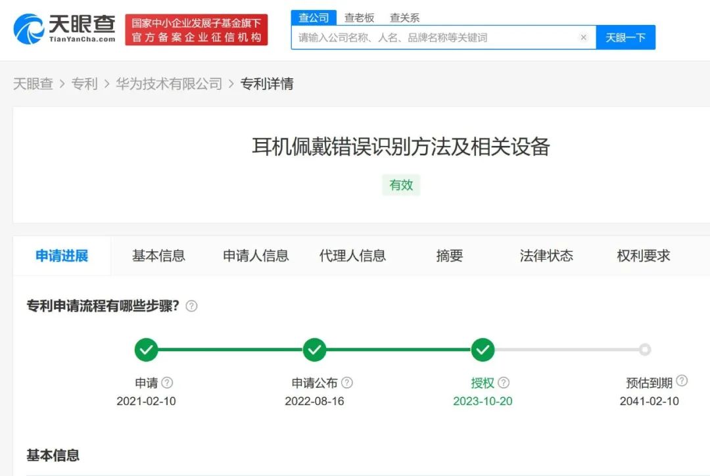Click the 基本信息 section heading at bottom
Image resolution: width=710 pixels, height=476 pixels.
[x=53, y=455]
